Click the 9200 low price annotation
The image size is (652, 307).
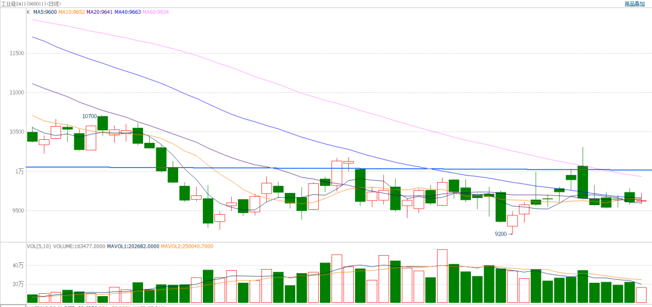point(500,234)
